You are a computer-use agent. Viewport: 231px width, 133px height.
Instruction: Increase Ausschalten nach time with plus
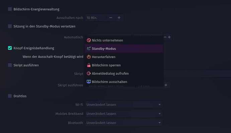coord(119,18)
